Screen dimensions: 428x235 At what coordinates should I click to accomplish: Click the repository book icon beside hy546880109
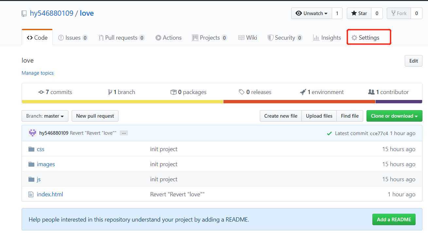click(24, 13)
